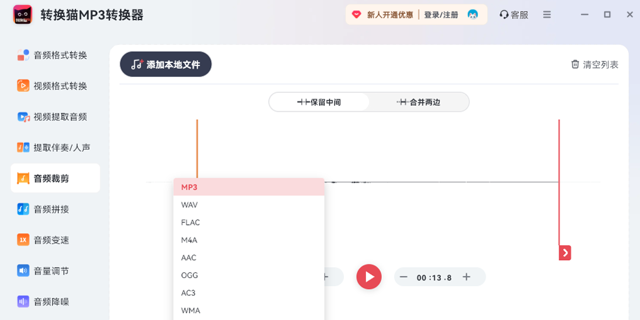The height and width of the screenshot is (320, 640).
Task: Click the 音频裁剪 sidebar icon
Action: [x=23, y=178]
